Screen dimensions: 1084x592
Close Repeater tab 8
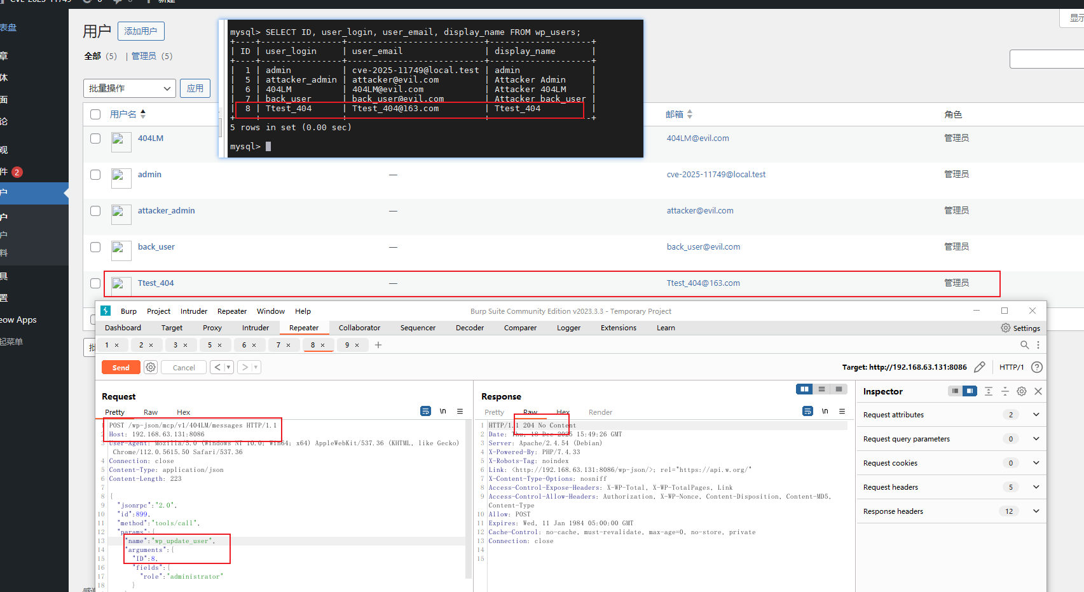point(323,345)
